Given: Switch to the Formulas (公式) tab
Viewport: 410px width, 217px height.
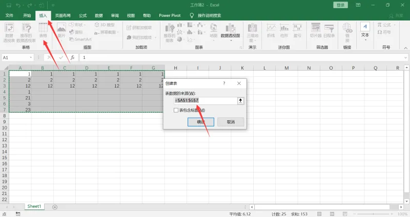Looking at the screenshot, I should click(83, 15).
